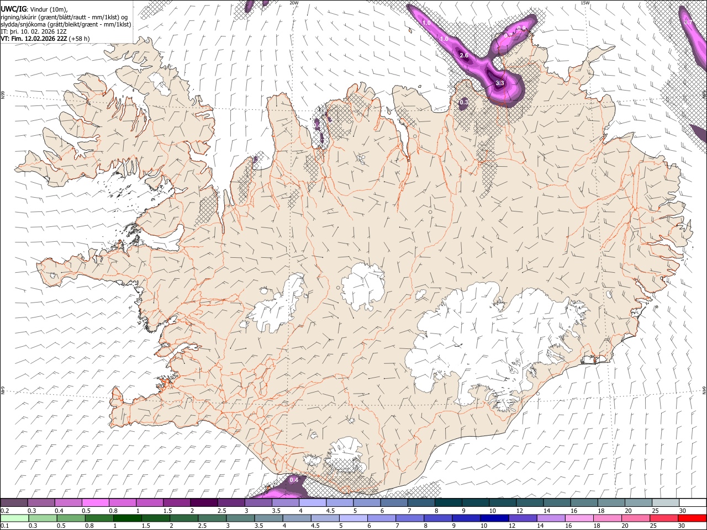707x530 pixels.
Task: Pick top scale swatch starting at 0.2
Action: 14,503
